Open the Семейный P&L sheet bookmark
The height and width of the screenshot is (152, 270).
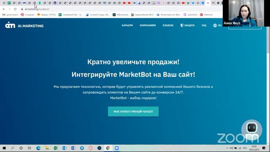click(70, 15)
